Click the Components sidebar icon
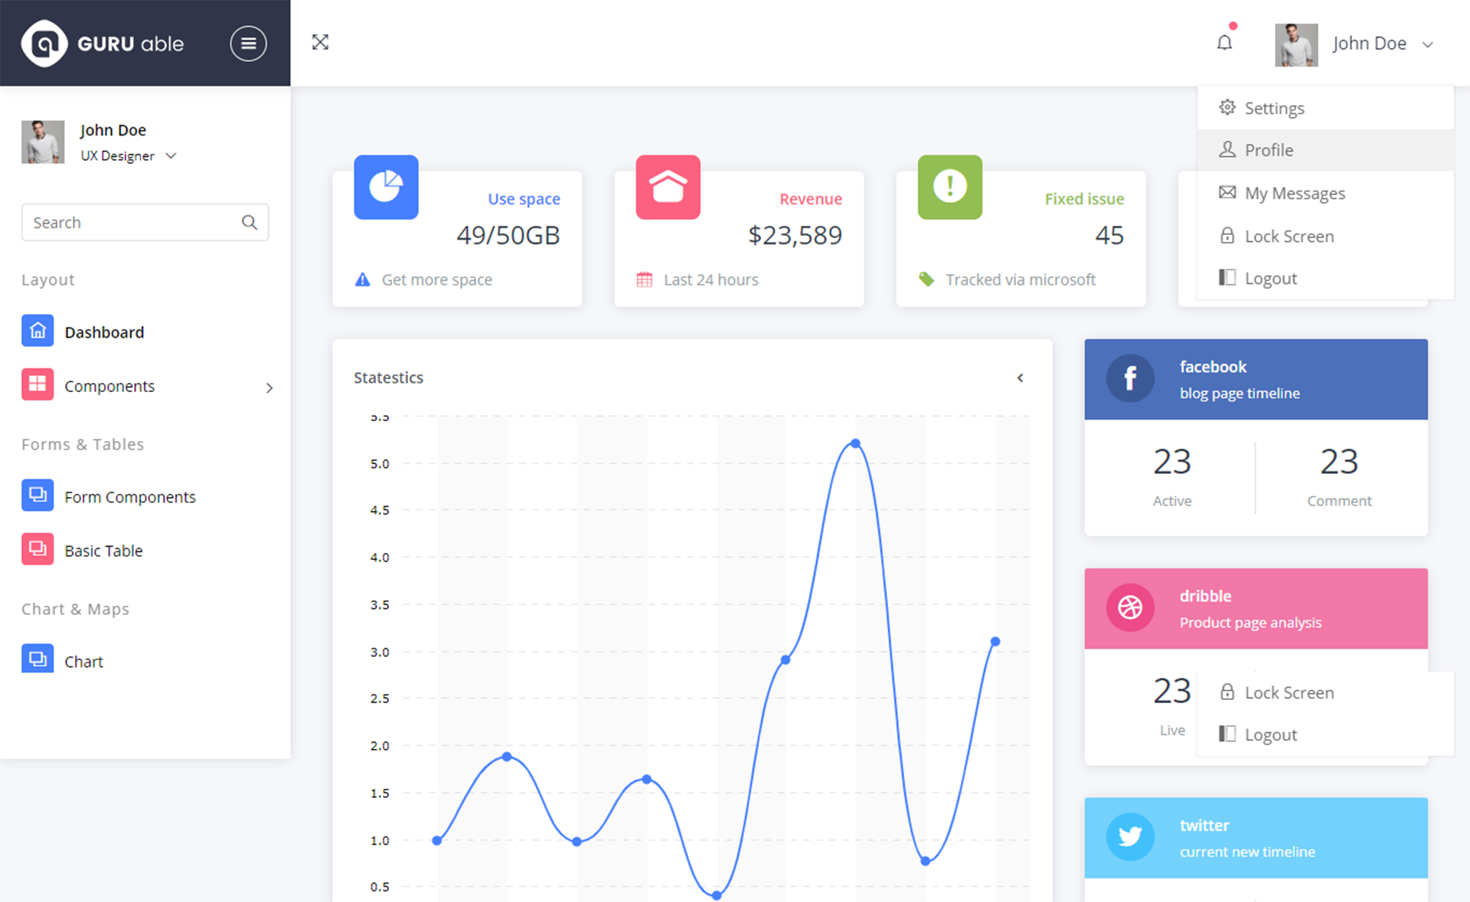The width and height of the screenshot is (1470, 902). [37, 385]
